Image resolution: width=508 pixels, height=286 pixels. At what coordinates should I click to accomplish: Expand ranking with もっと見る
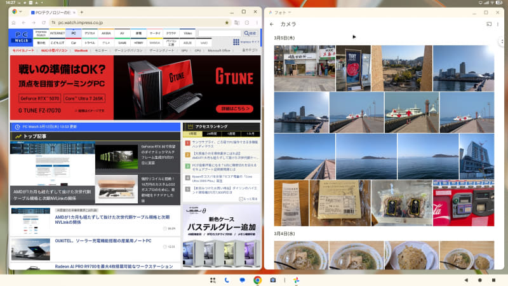(248, 199)
